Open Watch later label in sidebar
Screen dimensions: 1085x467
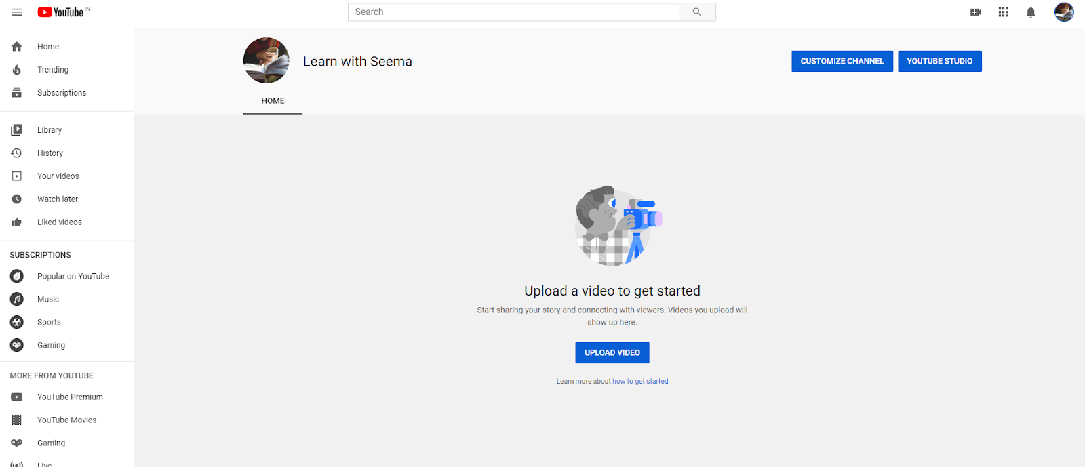tap(58, 199)
